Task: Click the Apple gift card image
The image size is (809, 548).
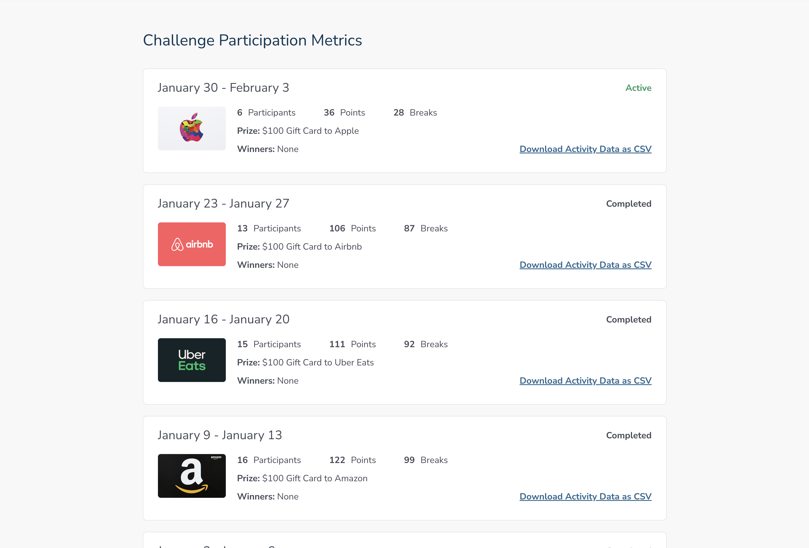Action: (192, 128)
